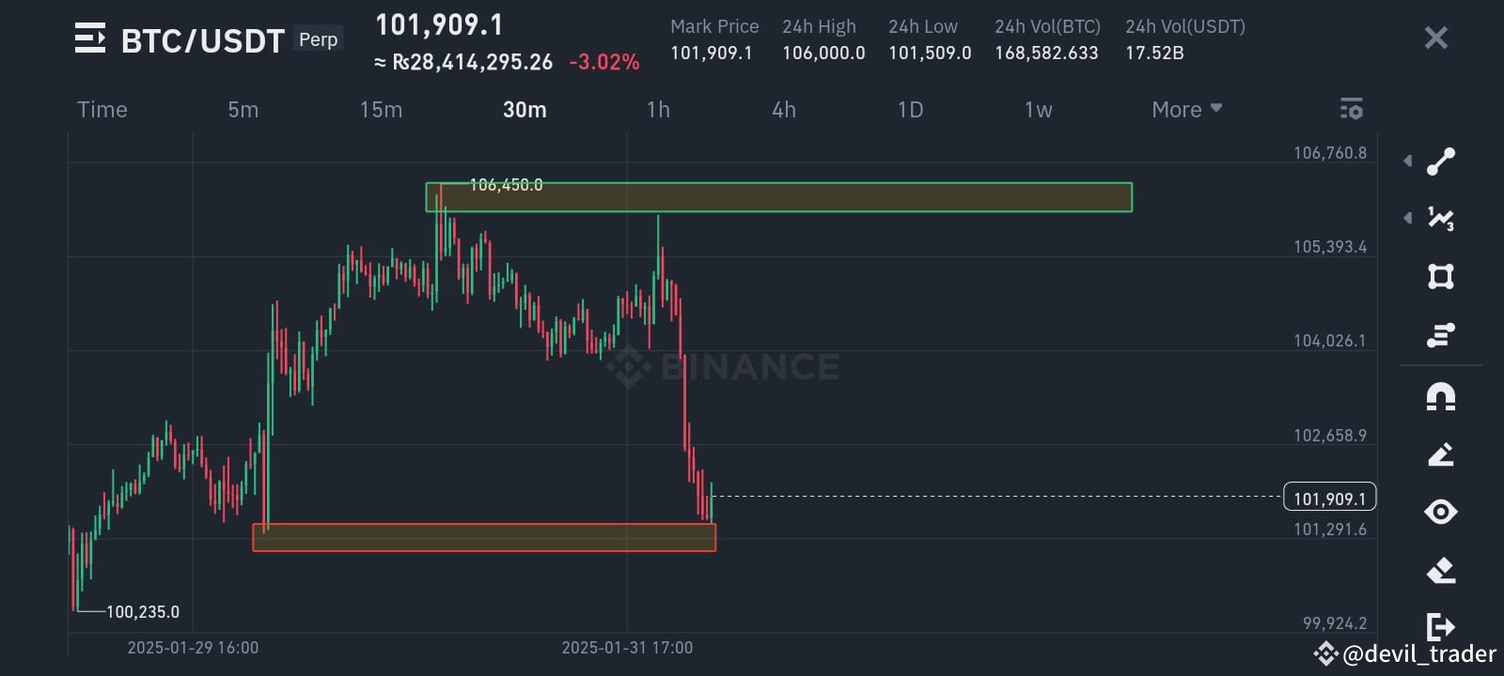Enable magnet mode for drawings
1504x676 pixels.
point(1440,396)
